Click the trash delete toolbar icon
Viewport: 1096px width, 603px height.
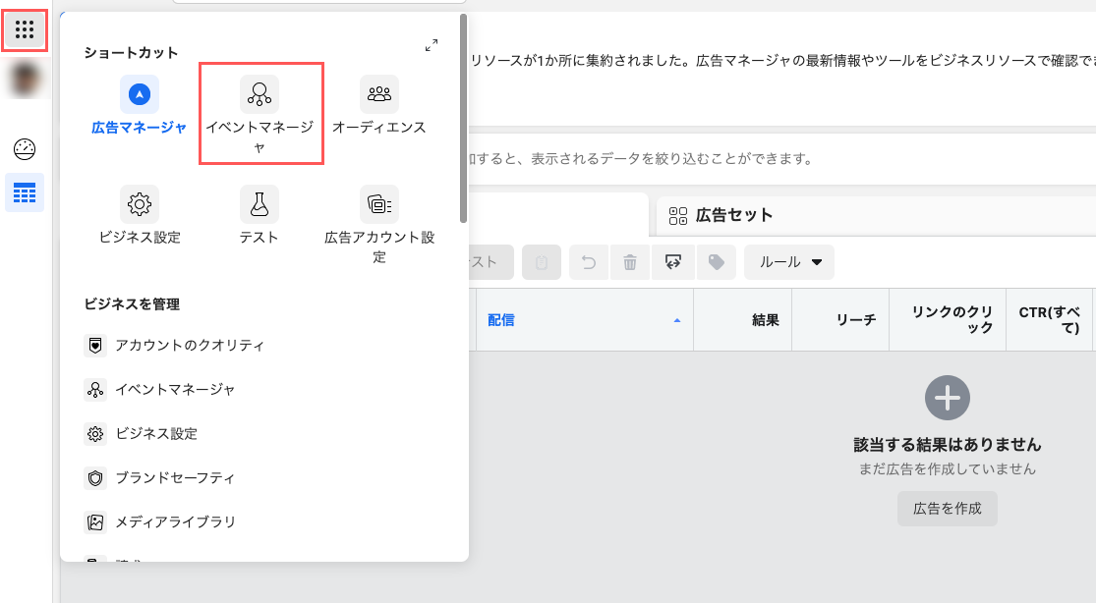point(630,262)
